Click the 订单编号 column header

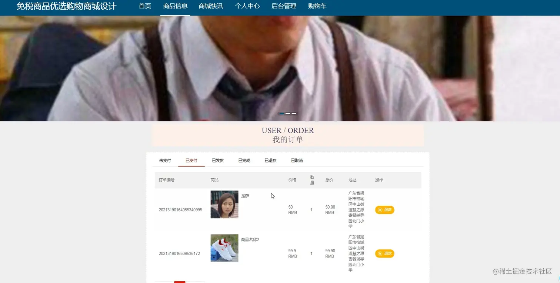167,180
